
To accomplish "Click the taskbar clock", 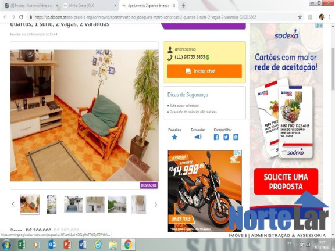I will click(322, 245).
